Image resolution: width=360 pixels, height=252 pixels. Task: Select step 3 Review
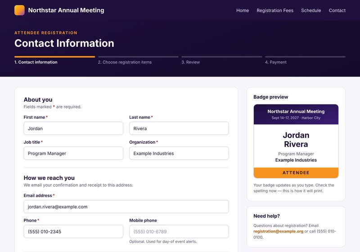[190, 62]
